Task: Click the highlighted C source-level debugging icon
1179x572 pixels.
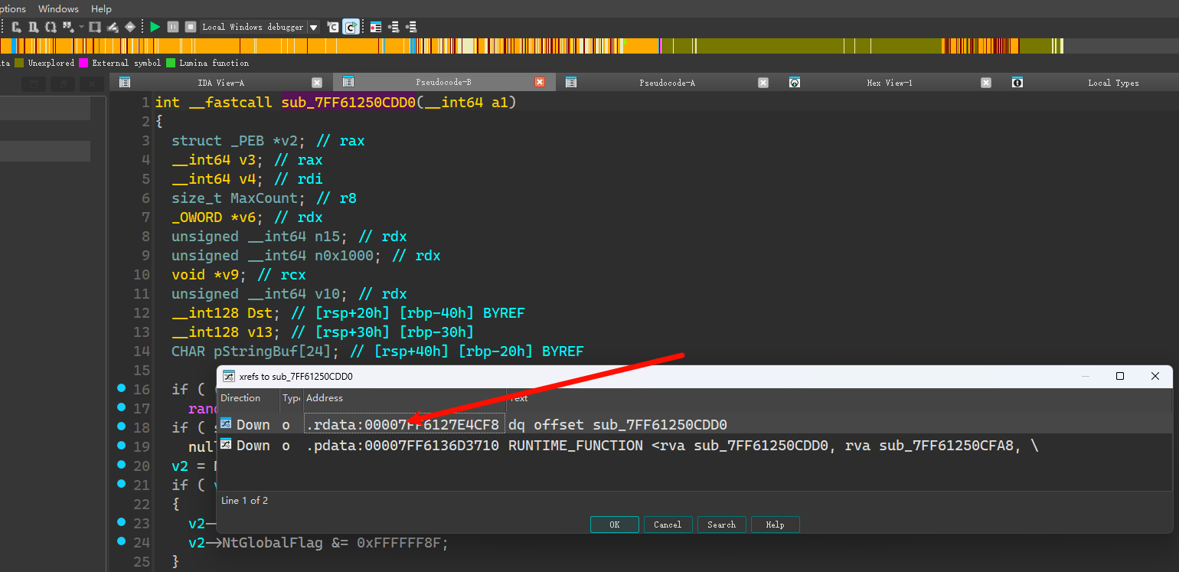Action: (351, 27)
